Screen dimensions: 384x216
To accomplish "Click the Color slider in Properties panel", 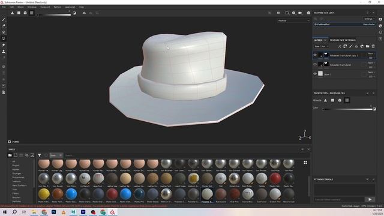I will pos(348,109).
